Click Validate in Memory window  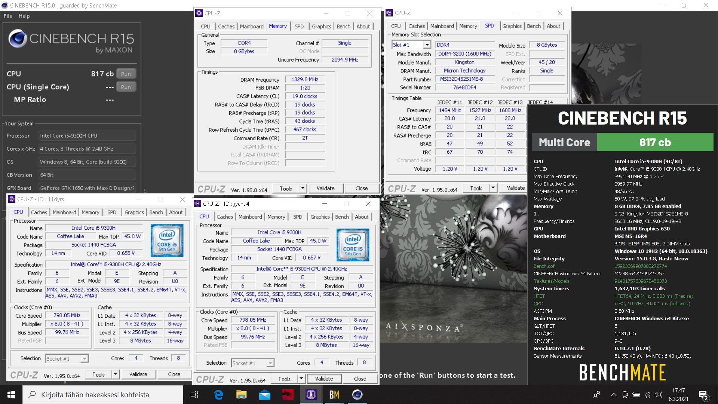pyautogui.click(x=325, y=188)
